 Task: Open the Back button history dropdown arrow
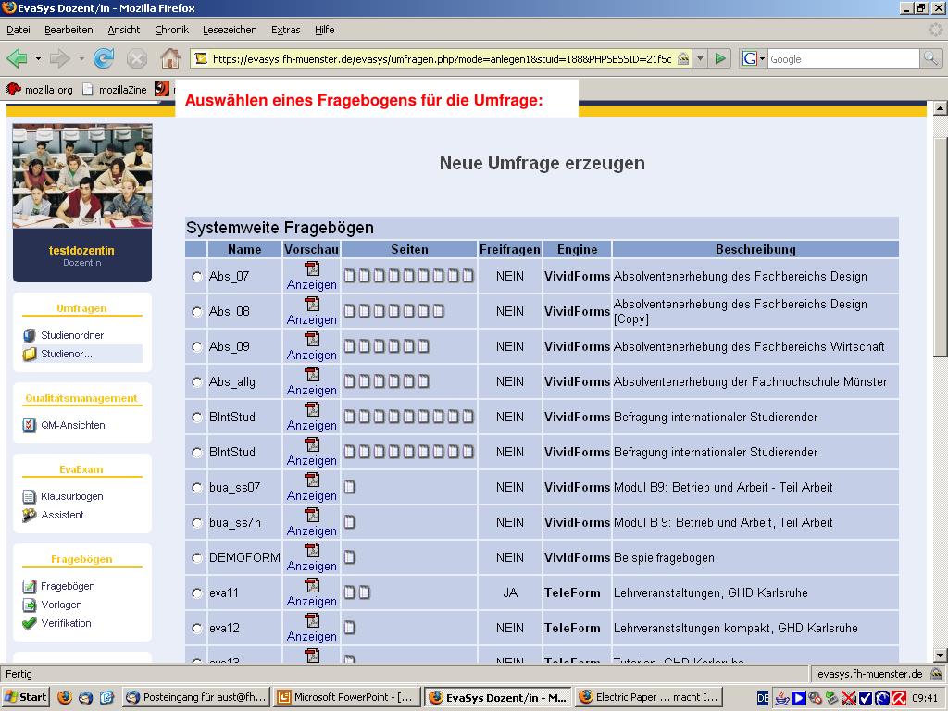[x=38, y=58]
